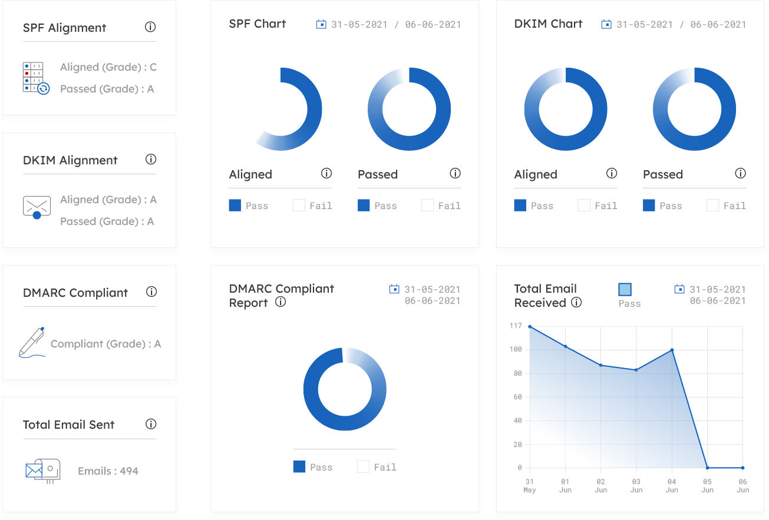Image resolution: width=769 pixels, height=520 pixels.
Task: Click SPF 'Aligned (Grade) : C' text
Action: (108, 67)
